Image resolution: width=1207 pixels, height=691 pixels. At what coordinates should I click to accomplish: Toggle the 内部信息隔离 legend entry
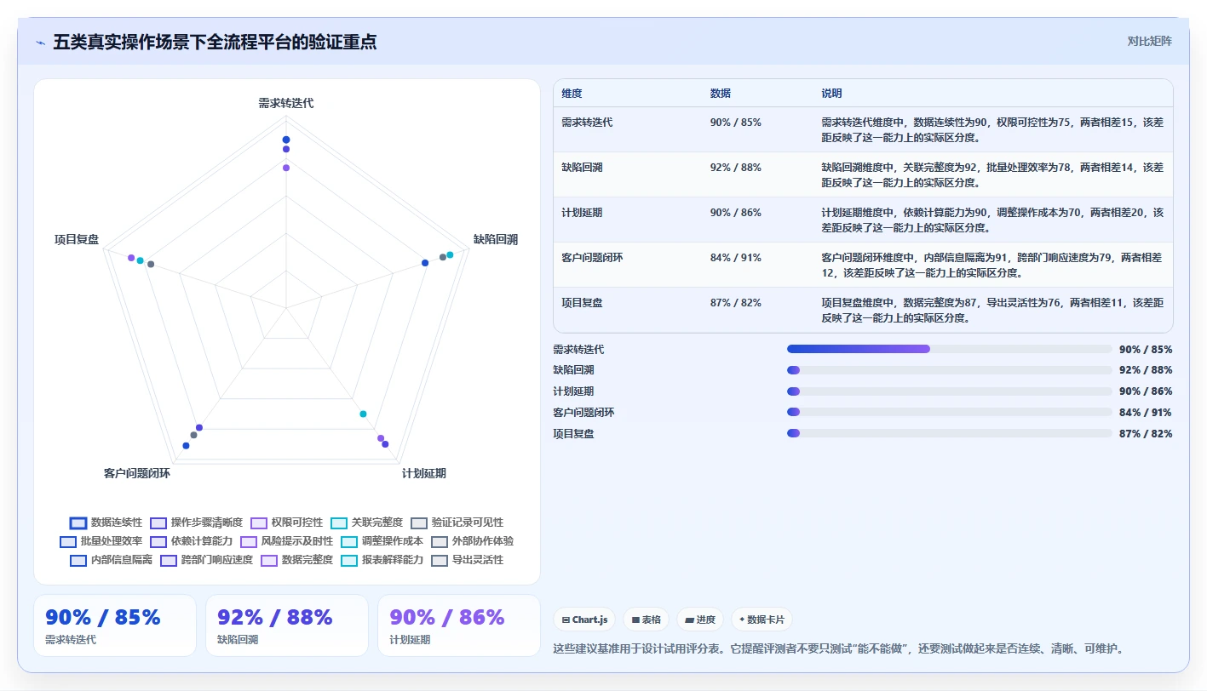click(x=112, y=560)
